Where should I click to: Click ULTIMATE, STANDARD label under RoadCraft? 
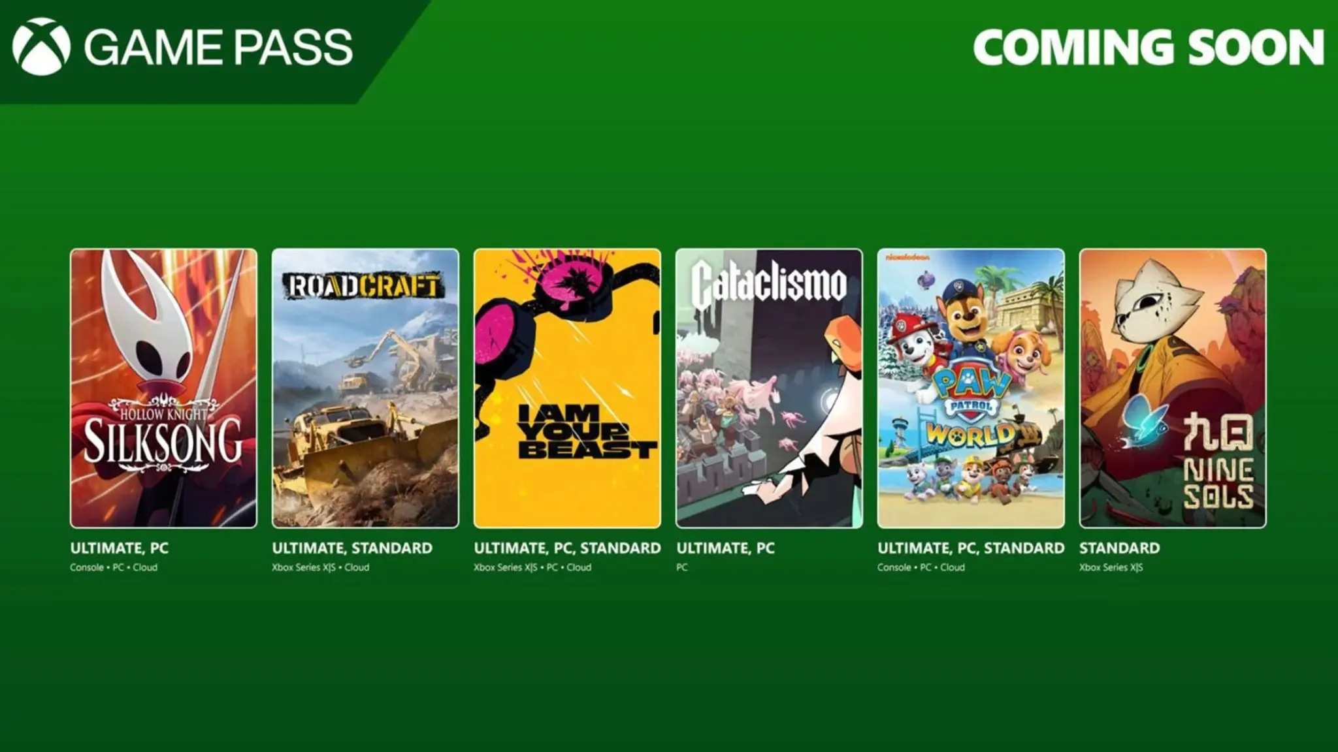pos(352,548)
